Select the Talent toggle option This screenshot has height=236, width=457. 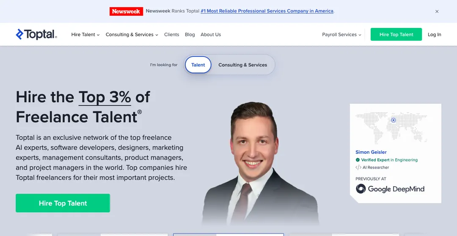[x=198, y=65]
